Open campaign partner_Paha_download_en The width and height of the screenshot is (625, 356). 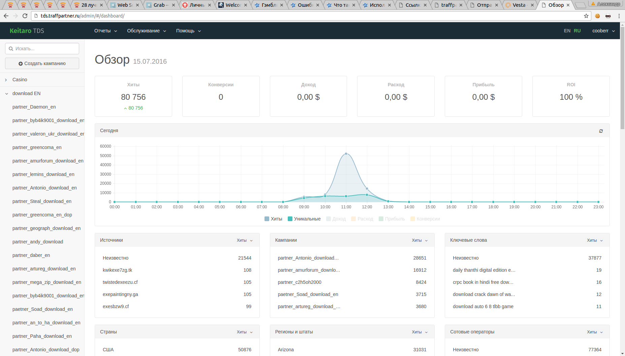point(42,336)
